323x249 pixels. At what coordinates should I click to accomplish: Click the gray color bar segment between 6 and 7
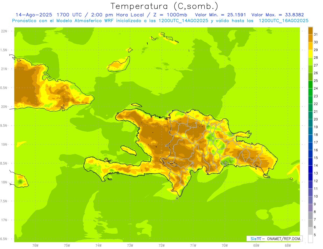[310, 223]
